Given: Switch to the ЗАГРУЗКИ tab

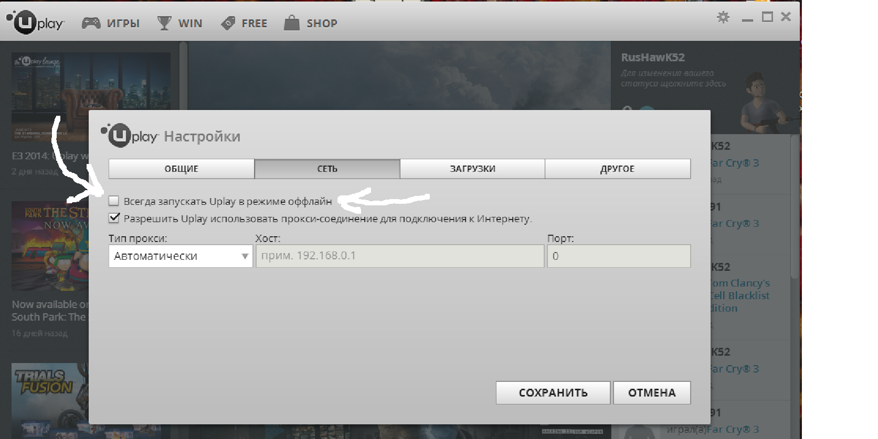Looking at the screenshot, I should [472, 169].
